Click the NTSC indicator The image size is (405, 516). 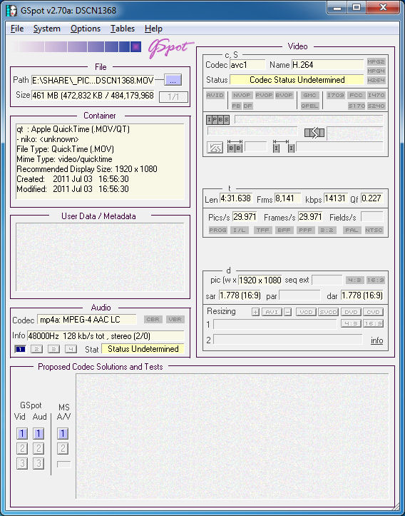click(x=374, y=230)
